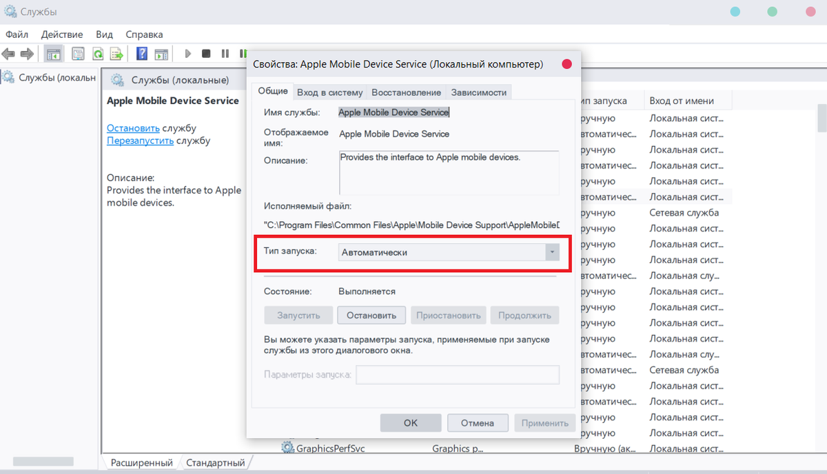The image size is (827, 474).
Task: Click the Остановить службу link
Action: pyautogui.click(x=133, y=128)
